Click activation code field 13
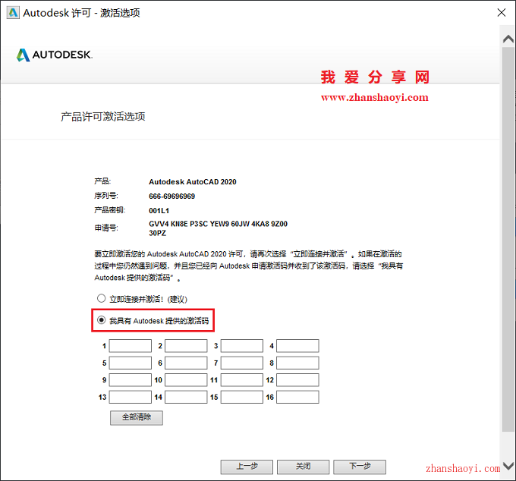516x481 pixels. [131, 397]
